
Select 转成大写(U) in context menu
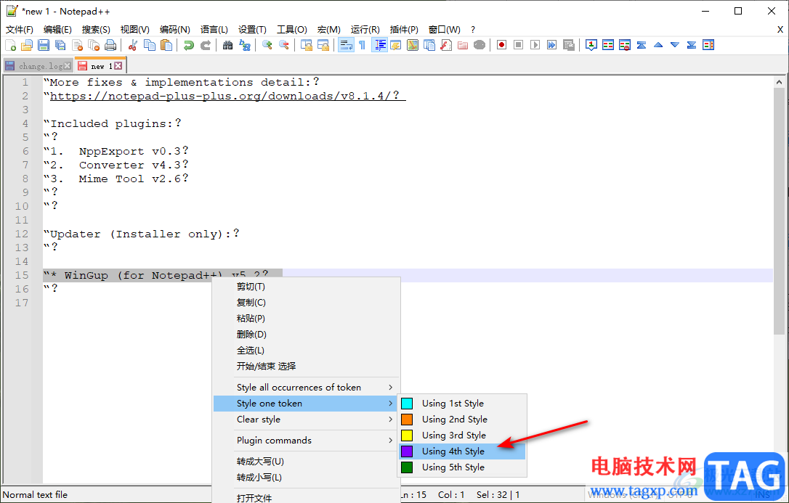pyautogui.click(x=306, y=462)
